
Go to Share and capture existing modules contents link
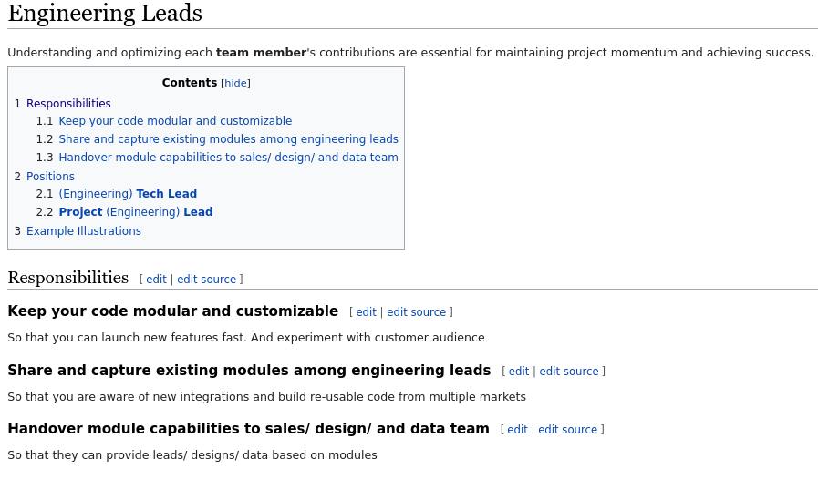click(x=229, y=139)
